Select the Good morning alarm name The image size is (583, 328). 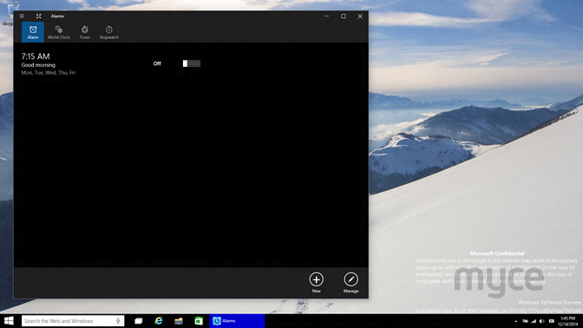38,65
